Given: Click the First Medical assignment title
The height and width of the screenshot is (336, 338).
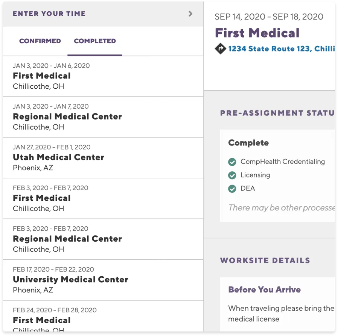Looking at the screenshot, I should coord(257,33).
